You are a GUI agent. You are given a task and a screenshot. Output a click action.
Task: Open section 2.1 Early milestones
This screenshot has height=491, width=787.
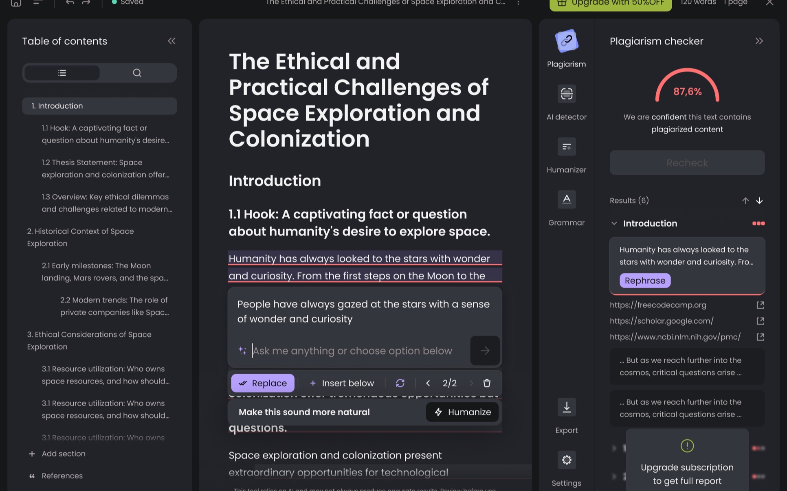point(105,272)
